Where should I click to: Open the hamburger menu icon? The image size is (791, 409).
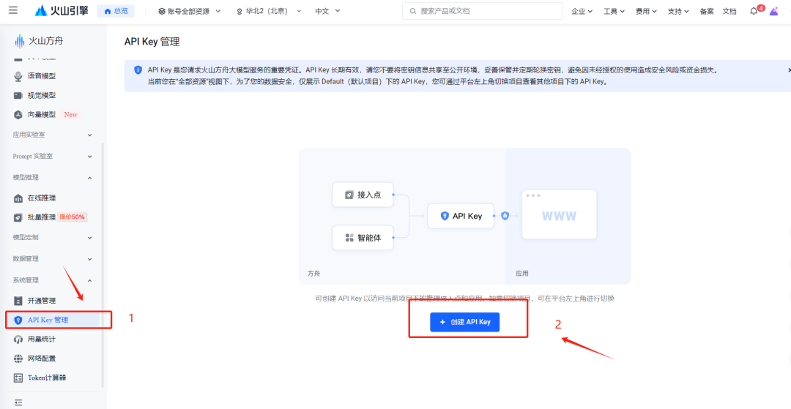click(13, 10)
